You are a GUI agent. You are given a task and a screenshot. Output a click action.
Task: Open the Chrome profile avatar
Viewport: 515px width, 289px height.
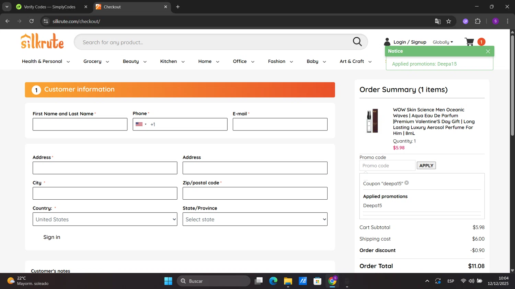tap(495, 21)
